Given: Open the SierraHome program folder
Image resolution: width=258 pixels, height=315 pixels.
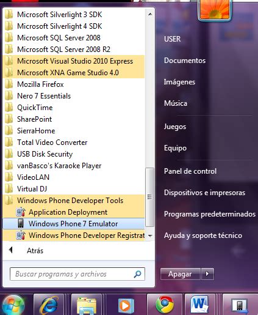Looking at the screenshot, I should (74, 131).
